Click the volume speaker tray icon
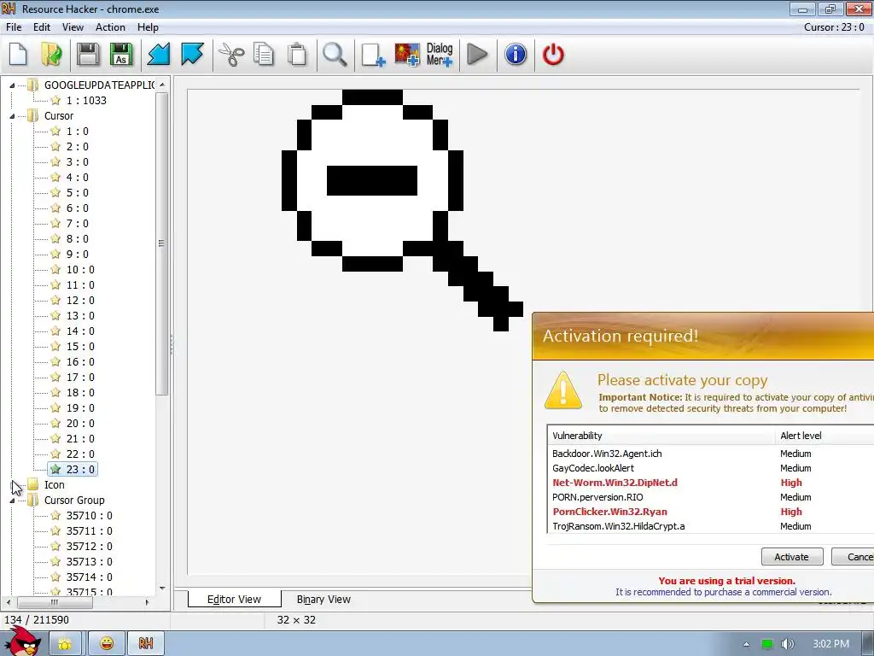The height and width of the screenshot is (656, 874). [x=788, y=644]
